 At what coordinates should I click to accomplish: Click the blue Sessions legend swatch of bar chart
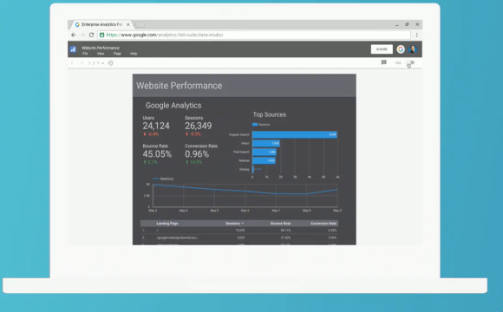(255, 125)
